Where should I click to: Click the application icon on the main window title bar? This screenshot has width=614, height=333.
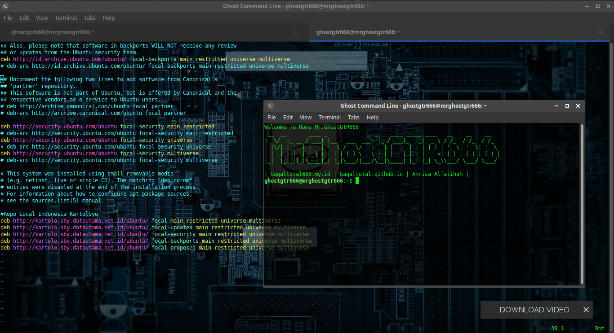[6, 6]
